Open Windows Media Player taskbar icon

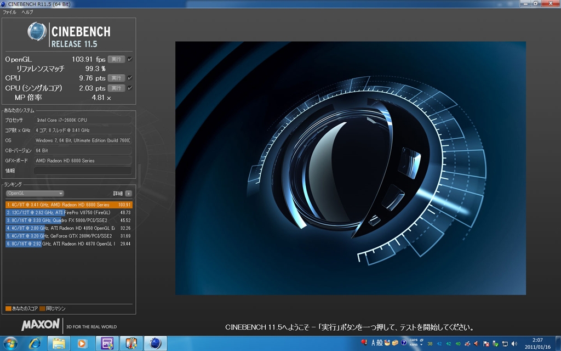point(82,343)
